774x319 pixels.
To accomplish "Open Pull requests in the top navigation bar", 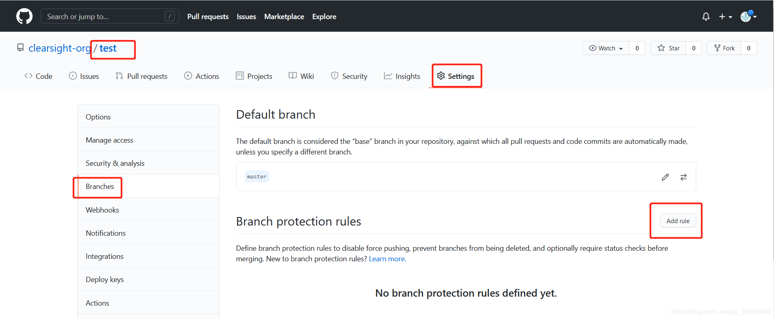I will coord(208,17).
